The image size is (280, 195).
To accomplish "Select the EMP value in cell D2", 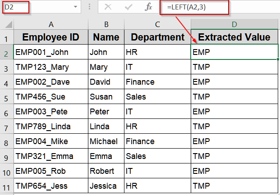I will point(234,52).
